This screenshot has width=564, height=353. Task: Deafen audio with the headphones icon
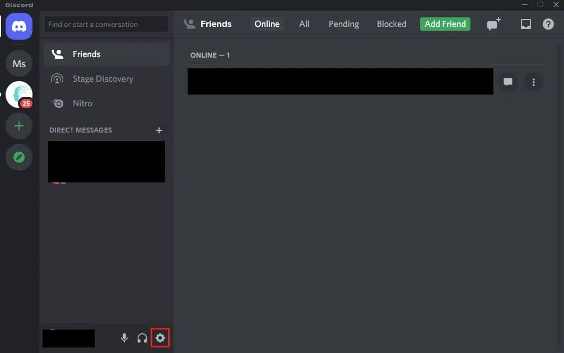(x=142, y=338)
